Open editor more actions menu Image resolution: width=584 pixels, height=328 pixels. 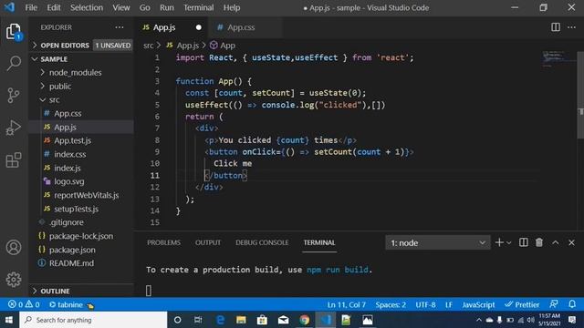click(x=572, y=27)
